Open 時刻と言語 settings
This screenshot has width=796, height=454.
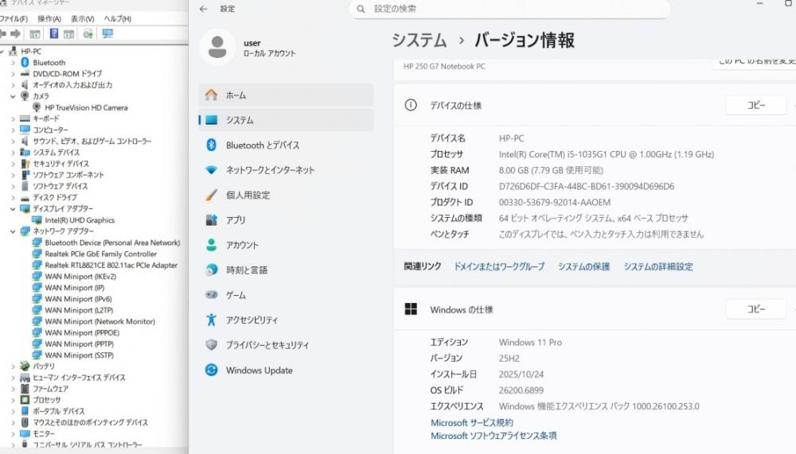point(287,270)
